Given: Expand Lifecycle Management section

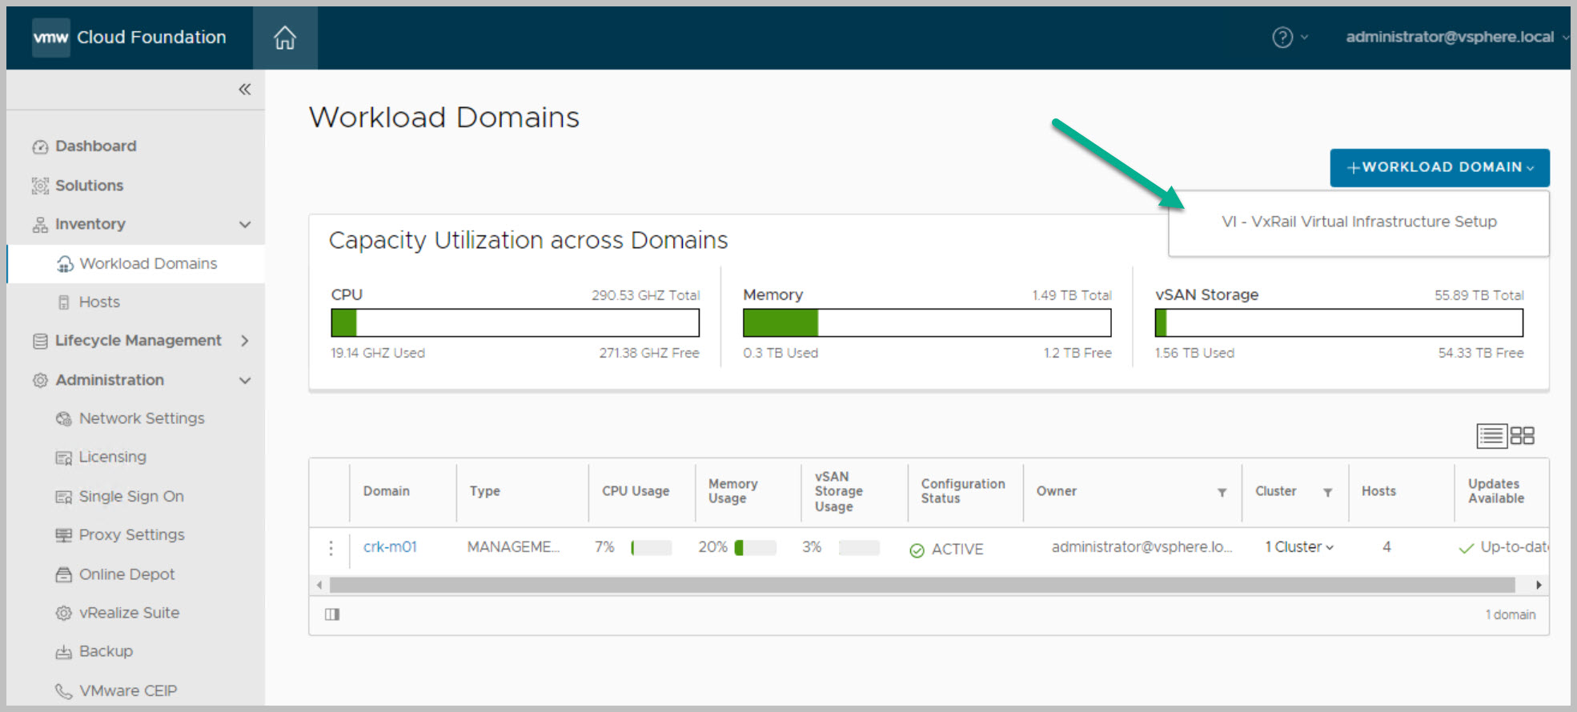Looking at the screenshot, I should click(245, 341).
